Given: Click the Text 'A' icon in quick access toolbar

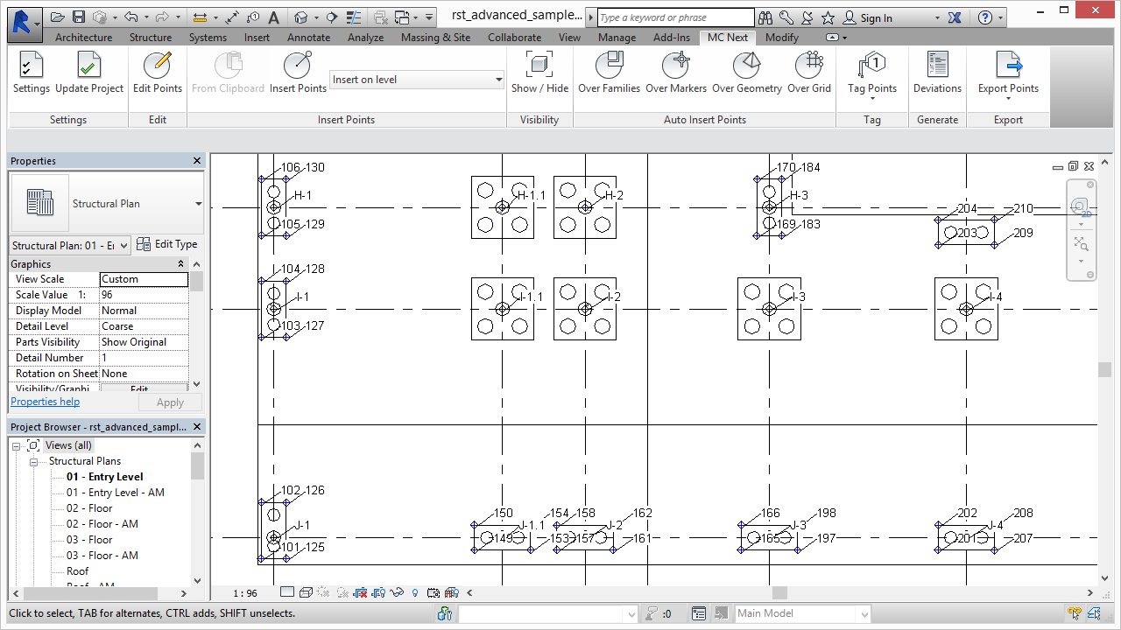Looking at the screenshot, I should 274,17.
